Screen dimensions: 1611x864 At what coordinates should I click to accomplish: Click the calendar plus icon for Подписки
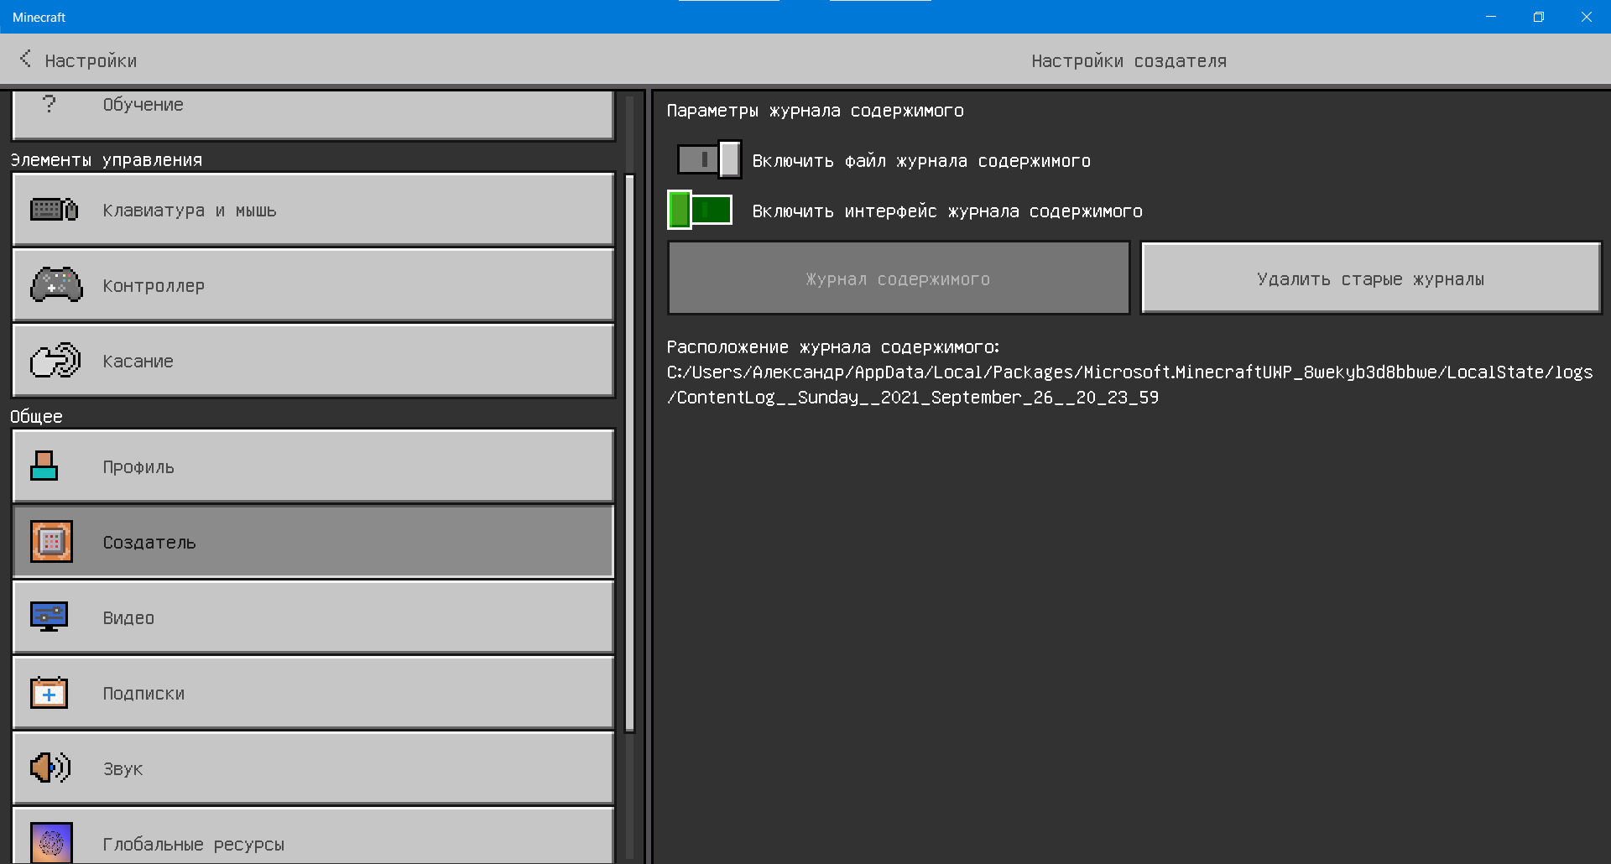49,693
